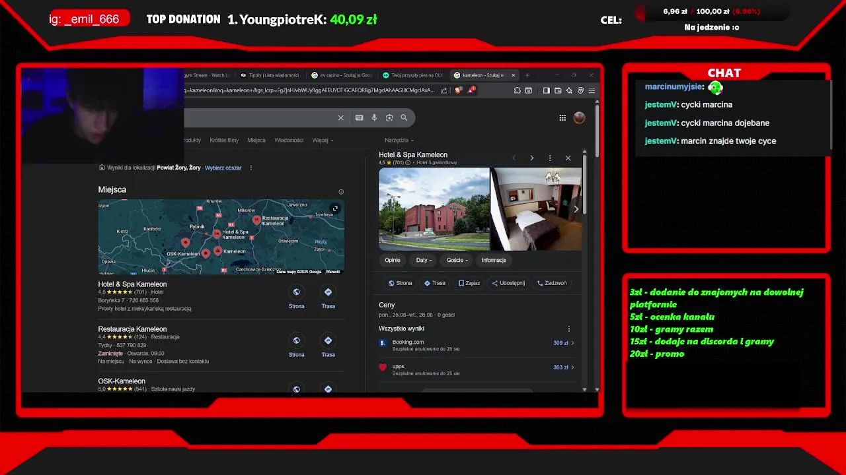Image resolution: width=846 pixels, height=475 pixels.
Task: Click the browser address bar URL
Action: [309, 90]
